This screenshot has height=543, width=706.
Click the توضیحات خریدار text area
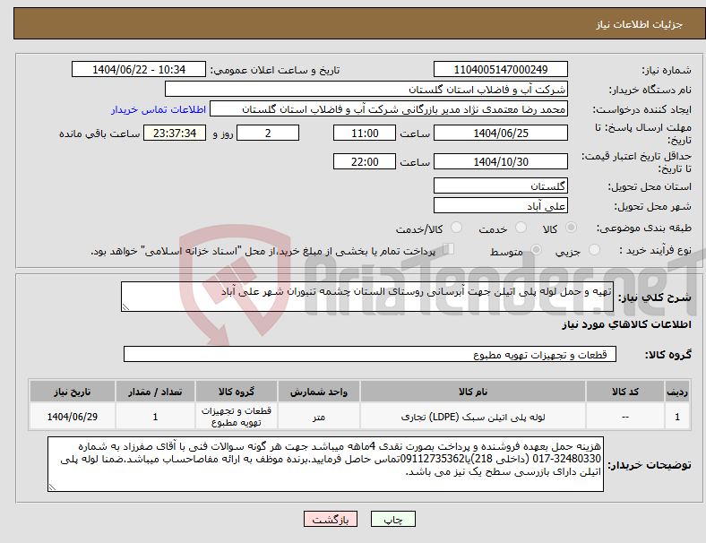pos(325,464)
